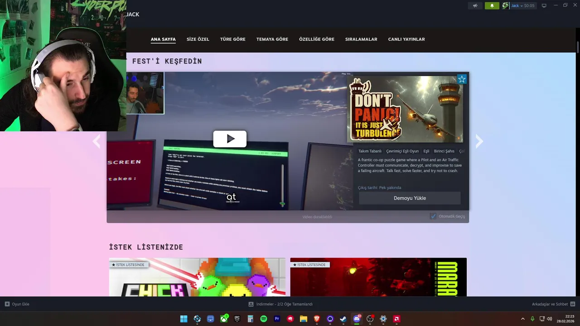Go to the ANA SAYFA tab
Image resolution: width=580 pixels, height=326 pixels.
click(x=163, y=39)
